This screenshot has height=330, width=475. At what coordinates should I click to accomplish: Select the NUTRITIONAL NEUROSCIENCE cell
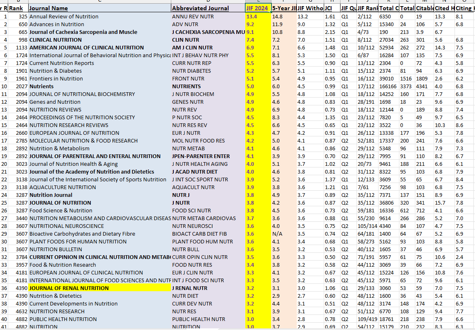(100, 226)
